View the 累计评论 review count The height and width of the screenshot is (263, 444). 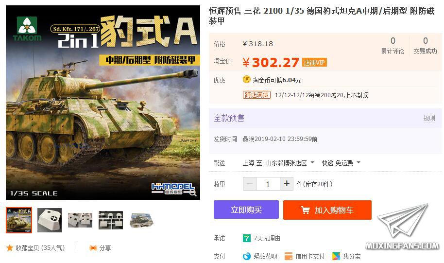click(393, 46)
